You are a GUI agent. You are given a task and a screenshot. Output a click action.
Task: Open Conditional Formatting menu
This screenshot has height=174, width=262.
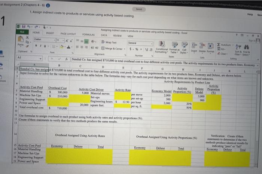pyautogui.click(x=162, y=47)
